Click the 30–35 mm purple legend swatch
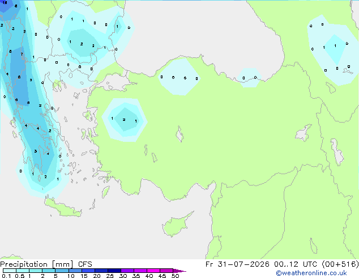The image size is (359, 278). click(x=127, y=271)
